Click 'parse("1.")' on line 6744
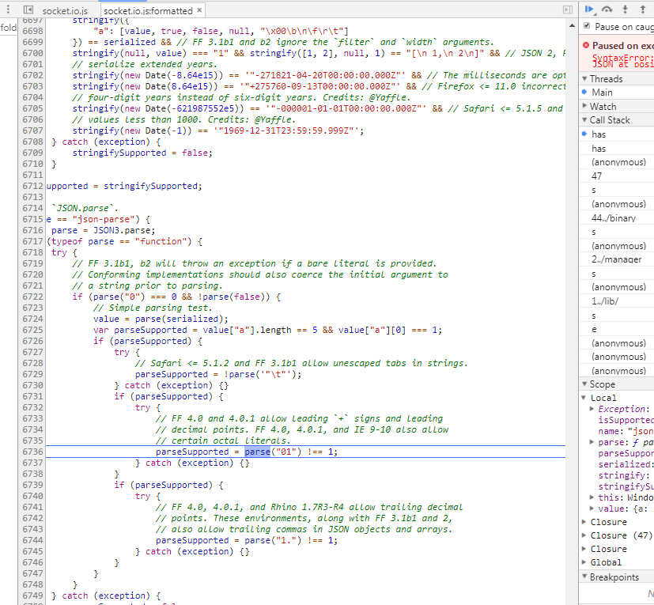This screenshot has width=654, height=605. [x=273, y=540]
